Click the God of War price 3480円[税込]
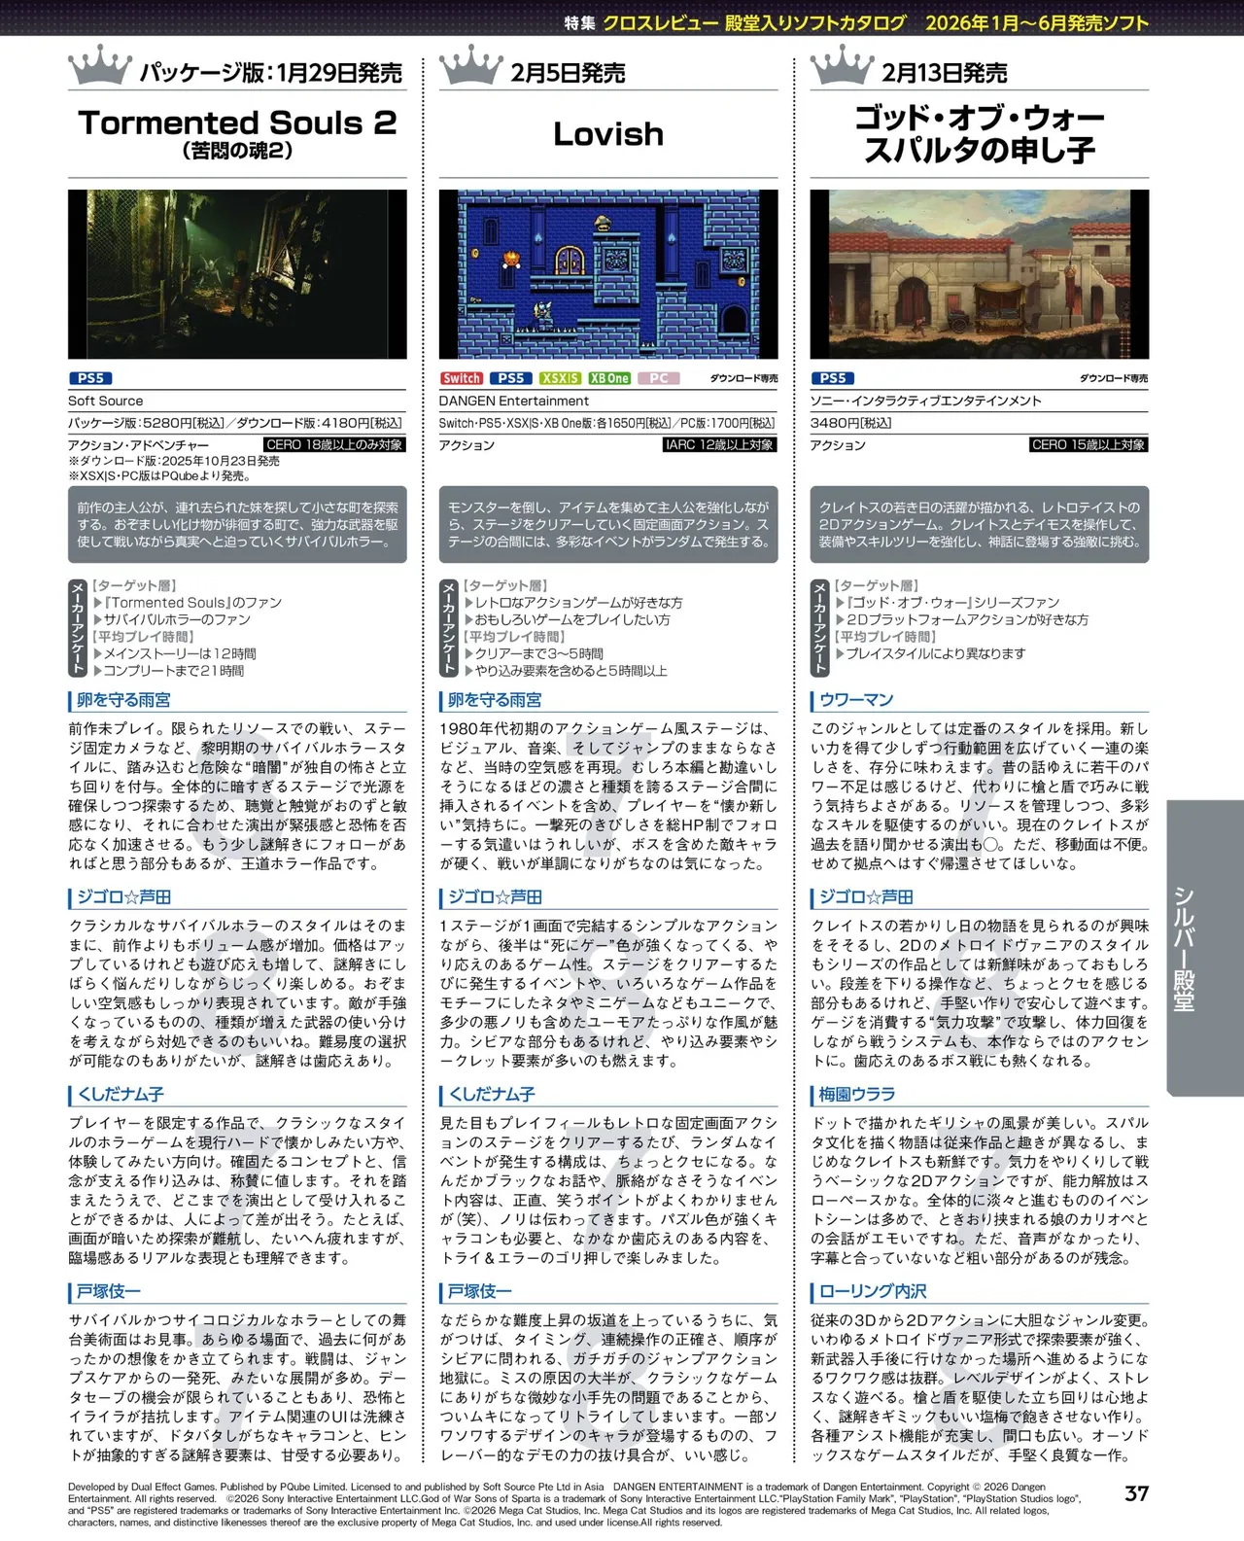 [850, 423]
